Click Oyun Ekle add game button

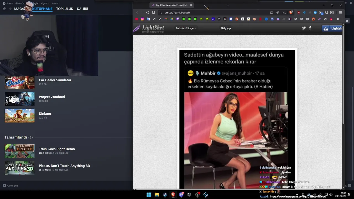click(x=11, y=185)
